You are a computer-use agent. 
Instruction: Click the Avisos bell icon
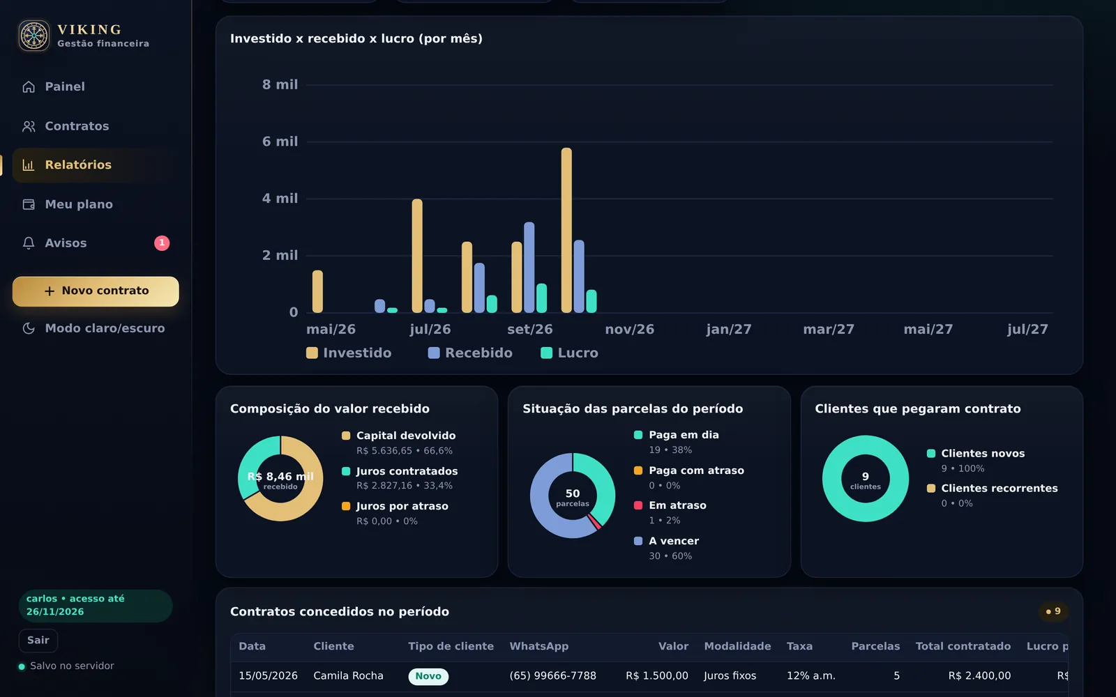click(x=29, y=243)
